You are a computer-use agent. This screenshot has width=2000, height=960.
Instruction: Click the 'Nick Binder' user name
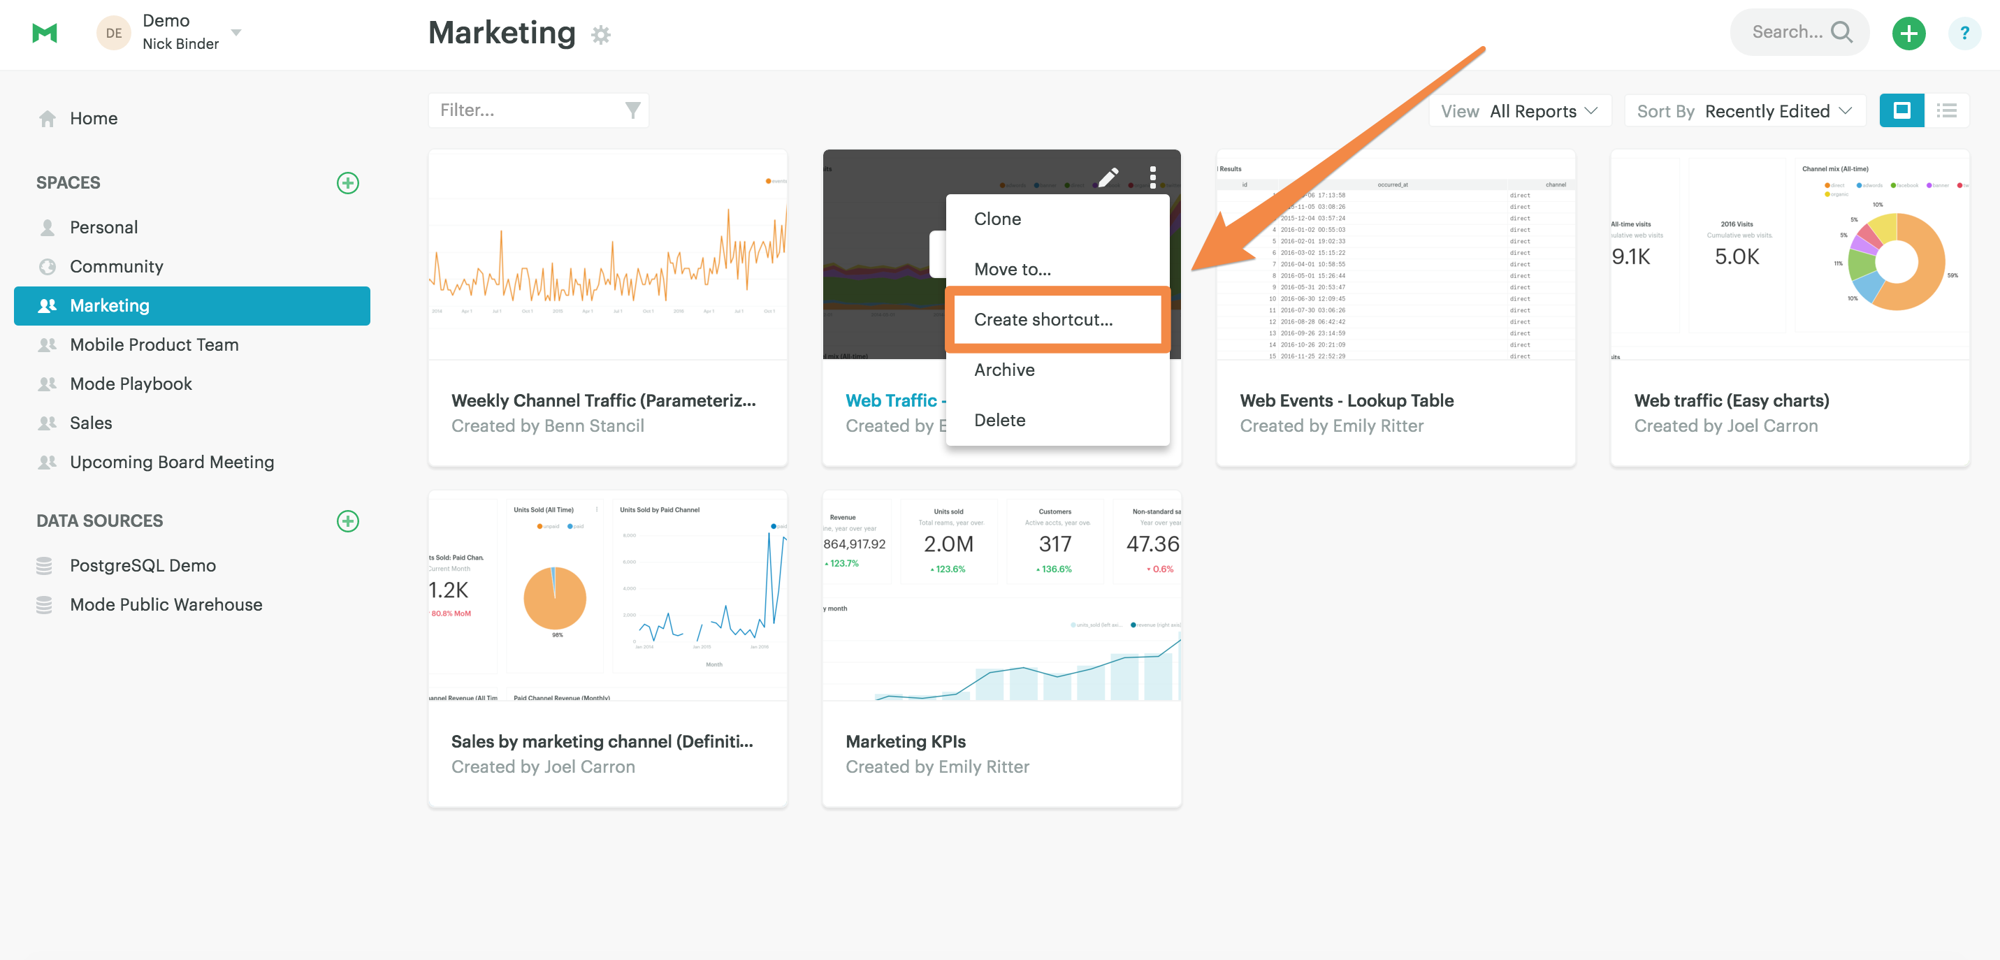coord(181,44)
